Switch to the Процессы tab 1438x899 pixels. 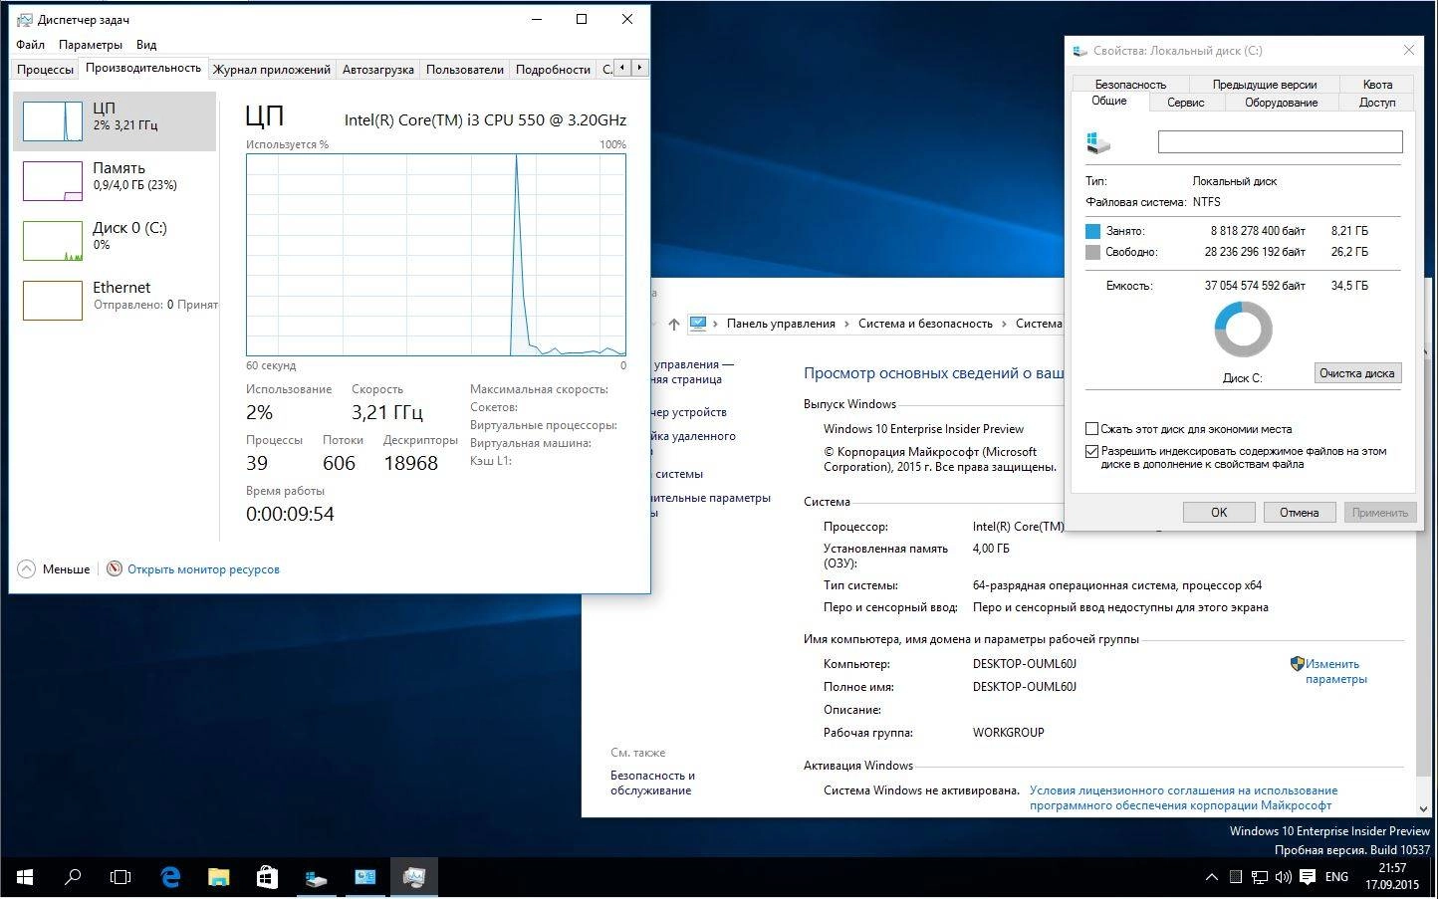[x=45, y=70]
